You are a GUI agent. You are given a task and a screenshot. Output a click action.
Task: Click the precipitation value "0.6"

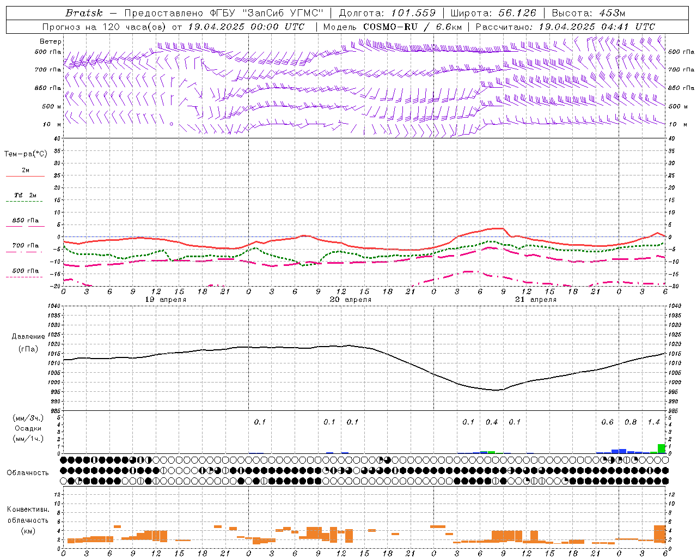click(607, 422)
